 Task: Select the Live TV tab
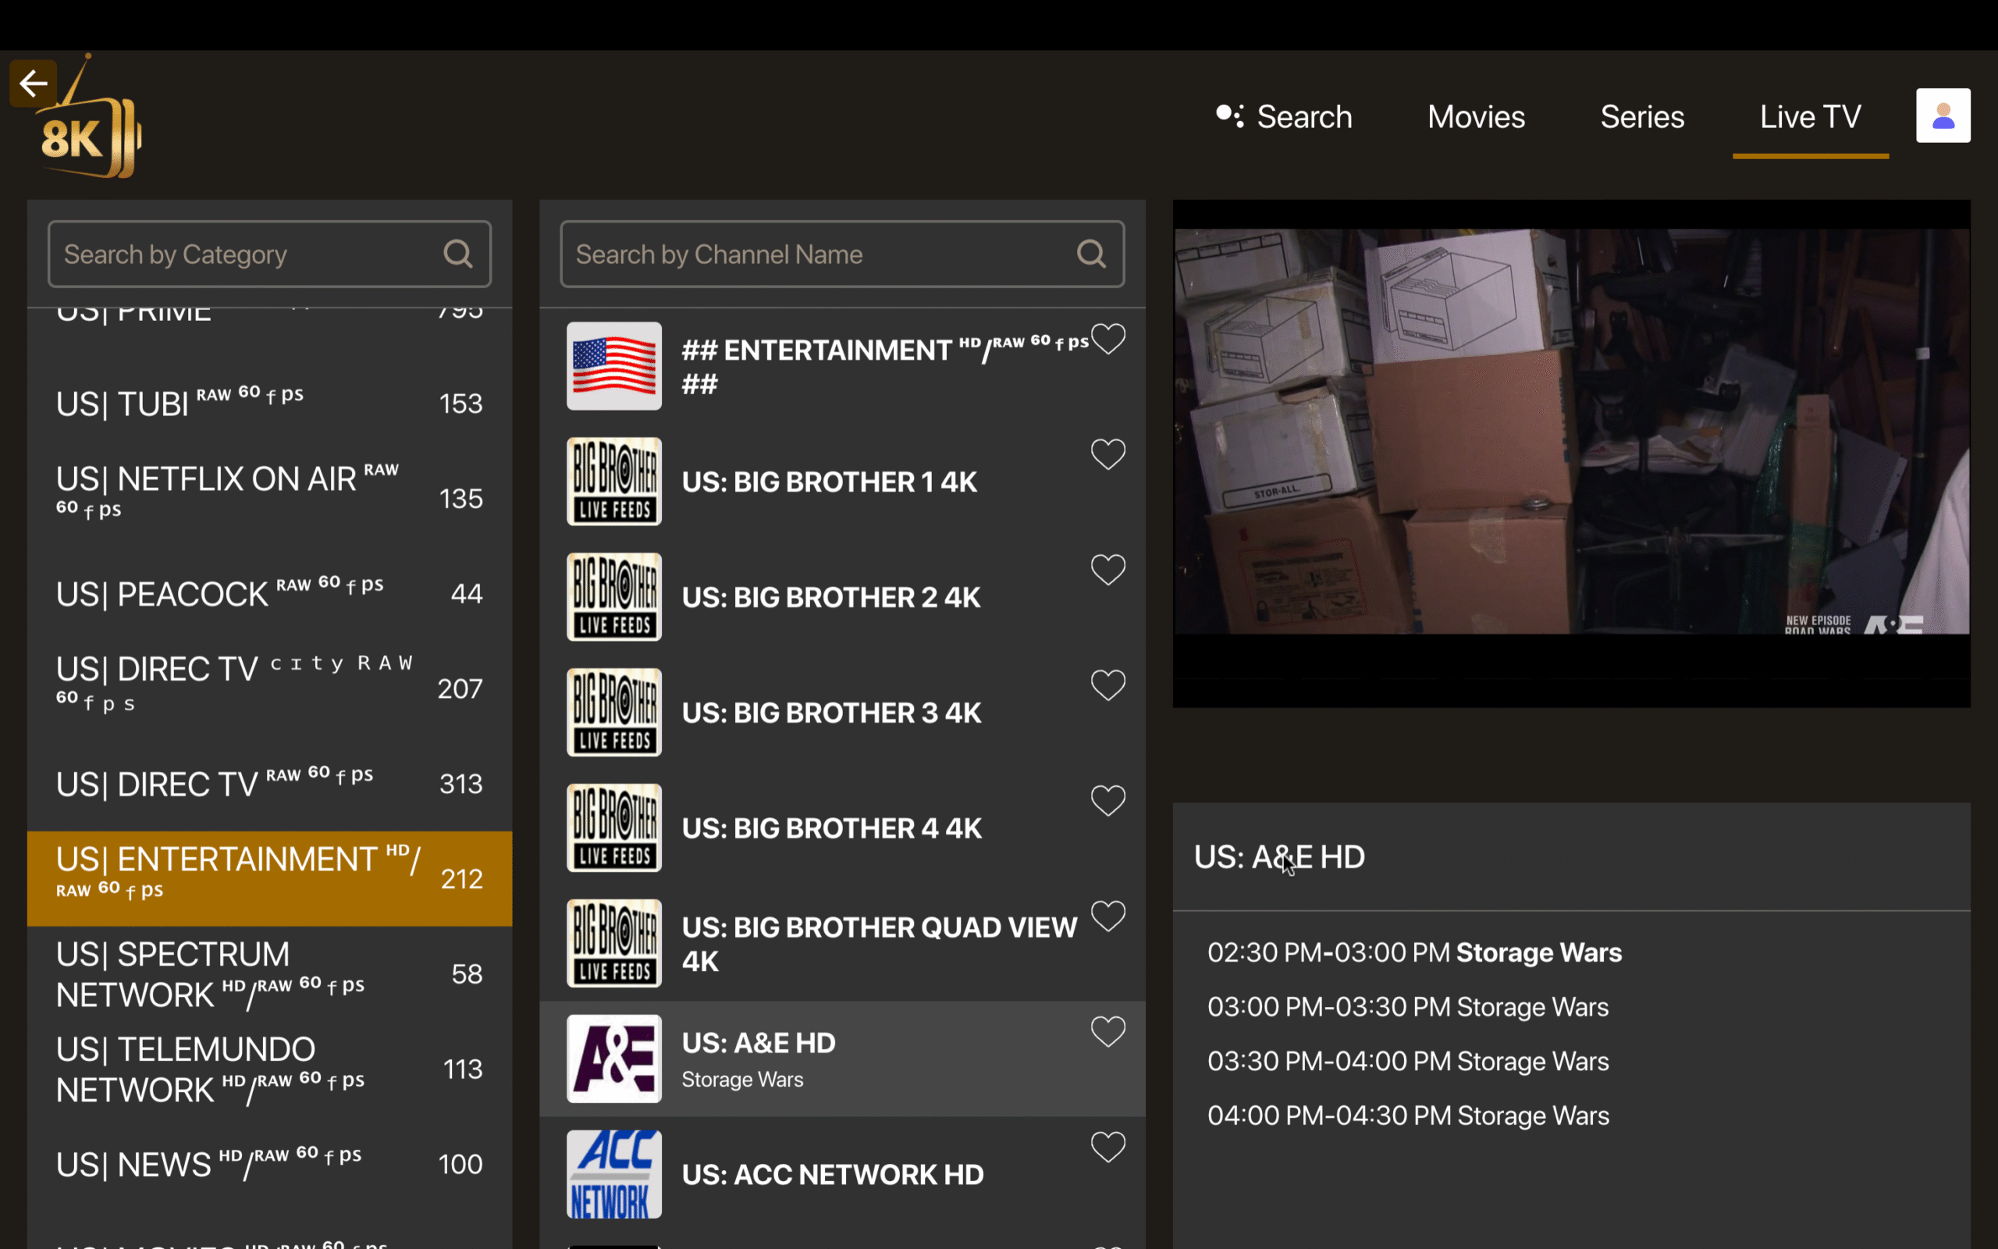tap(1811, 116)
